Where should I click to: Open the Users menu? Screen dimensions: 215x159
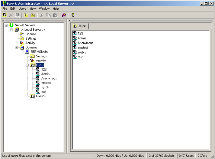[22, 9]
